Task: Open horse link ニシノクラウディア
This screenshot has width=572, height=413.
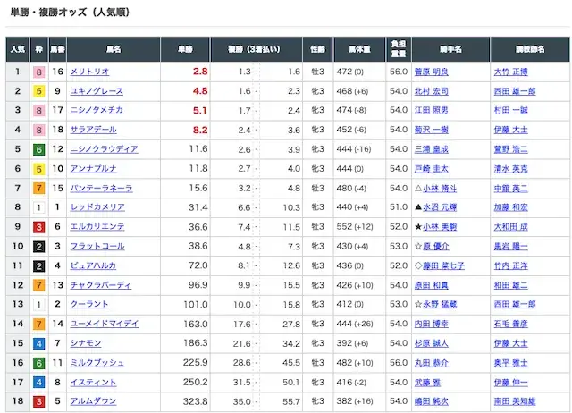Action: click(104, 149)
